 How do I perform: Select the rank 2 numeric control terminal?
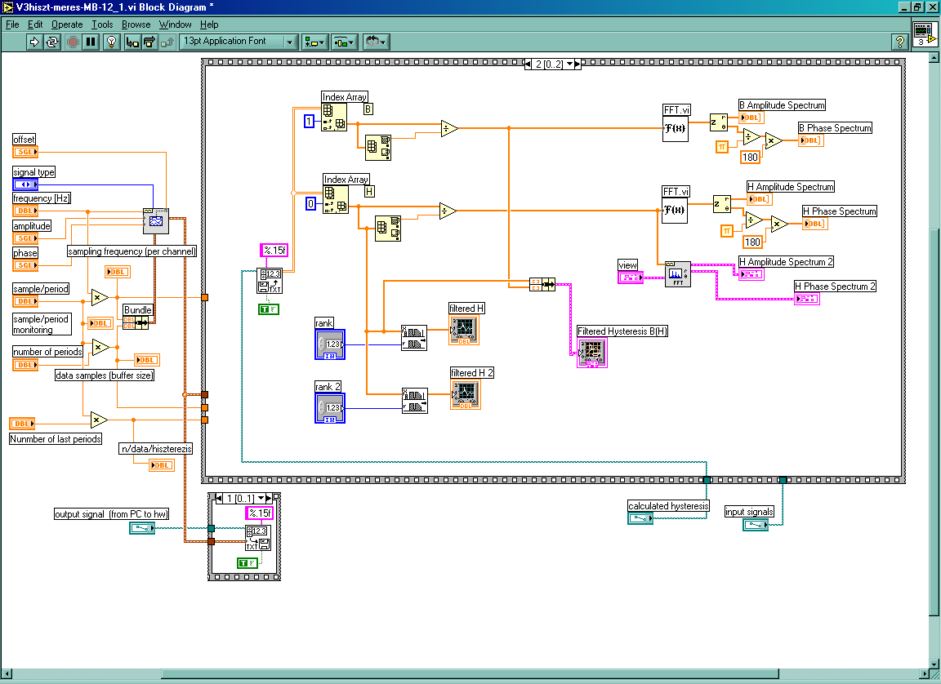[x=330, y=407]
